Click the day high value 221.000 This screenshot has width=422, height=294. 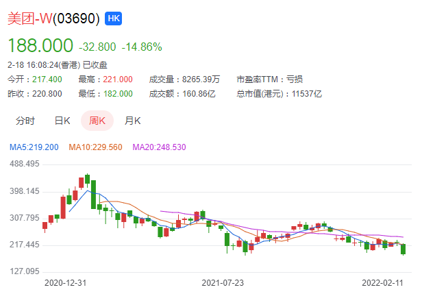118,79
